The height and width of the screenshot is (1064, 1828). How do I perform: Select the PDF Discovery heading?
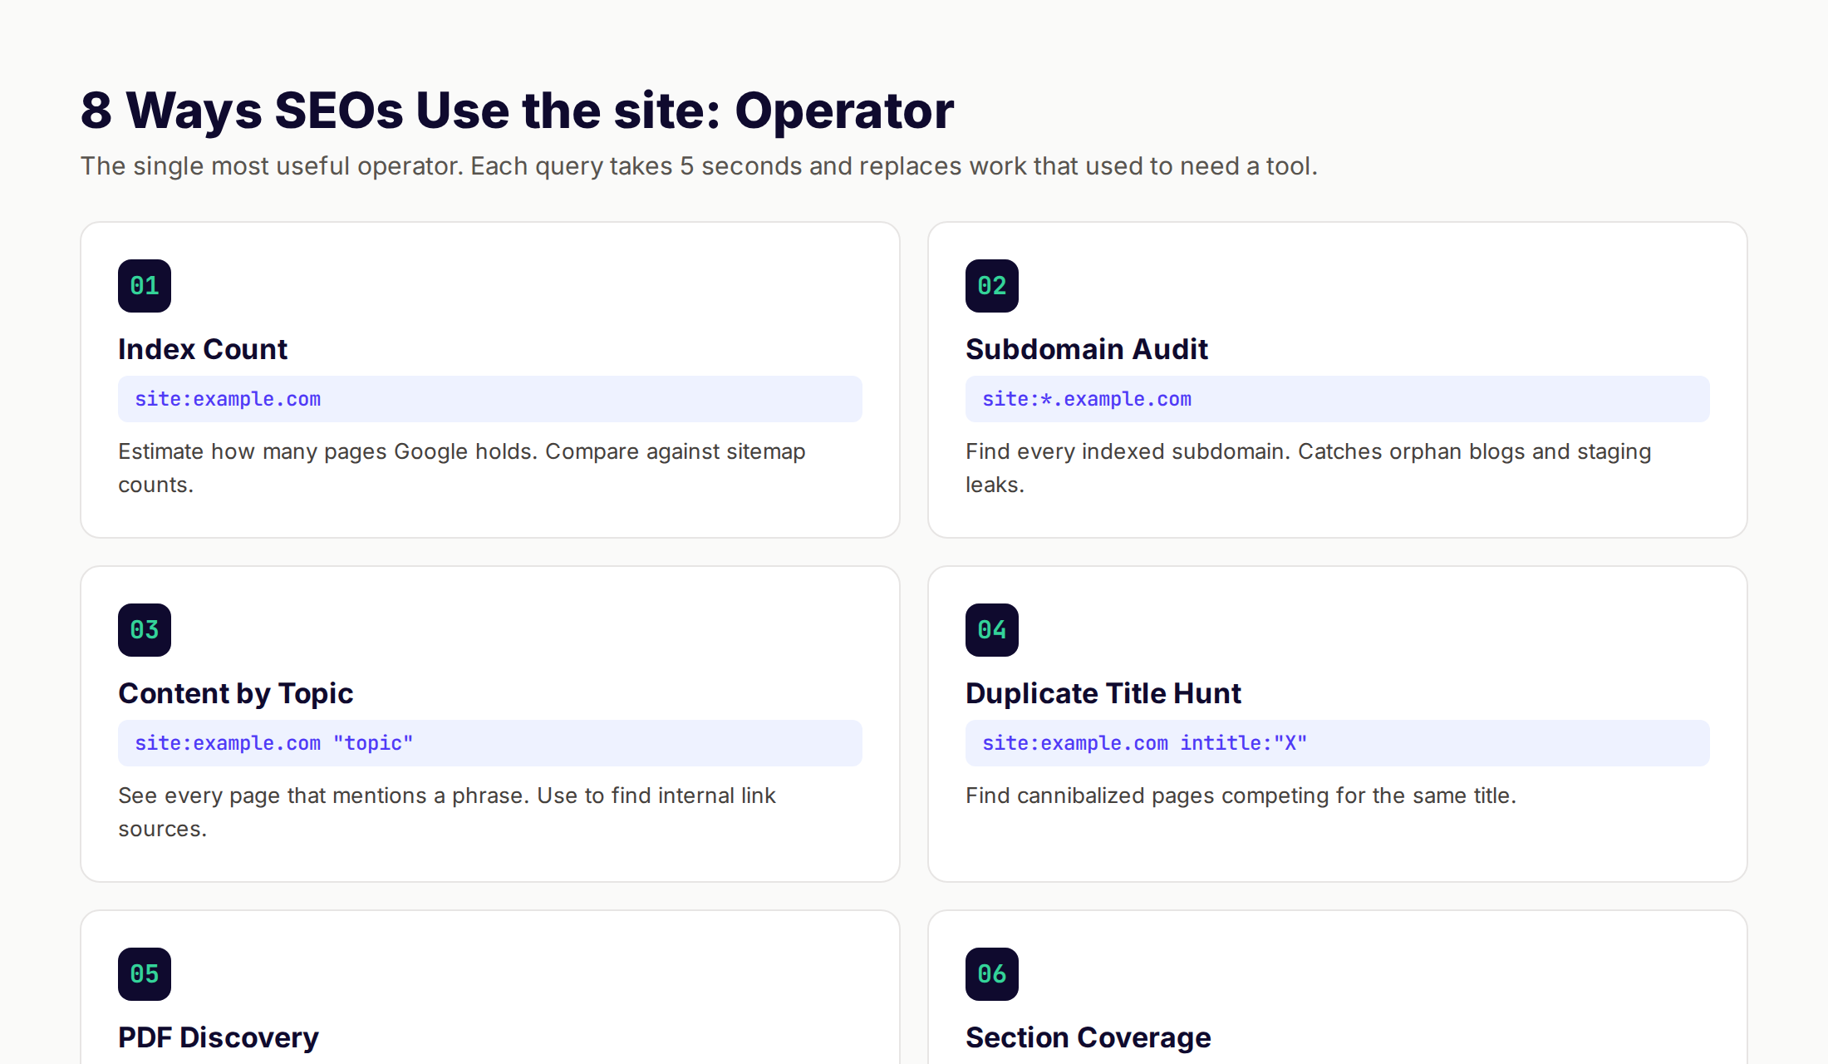[x=219, y=1037]
